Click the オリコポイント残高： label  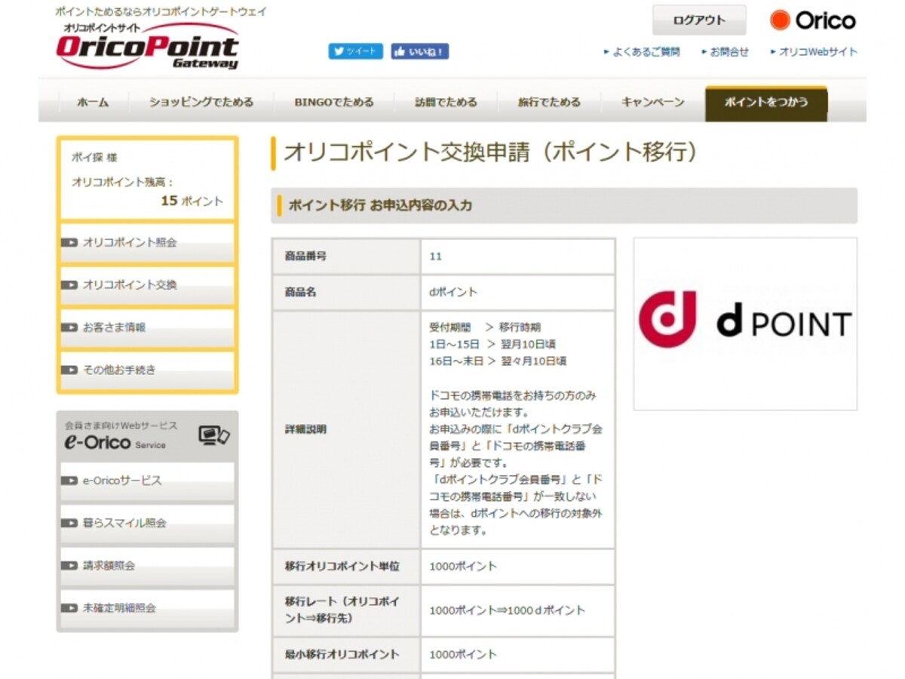[122, 183]
